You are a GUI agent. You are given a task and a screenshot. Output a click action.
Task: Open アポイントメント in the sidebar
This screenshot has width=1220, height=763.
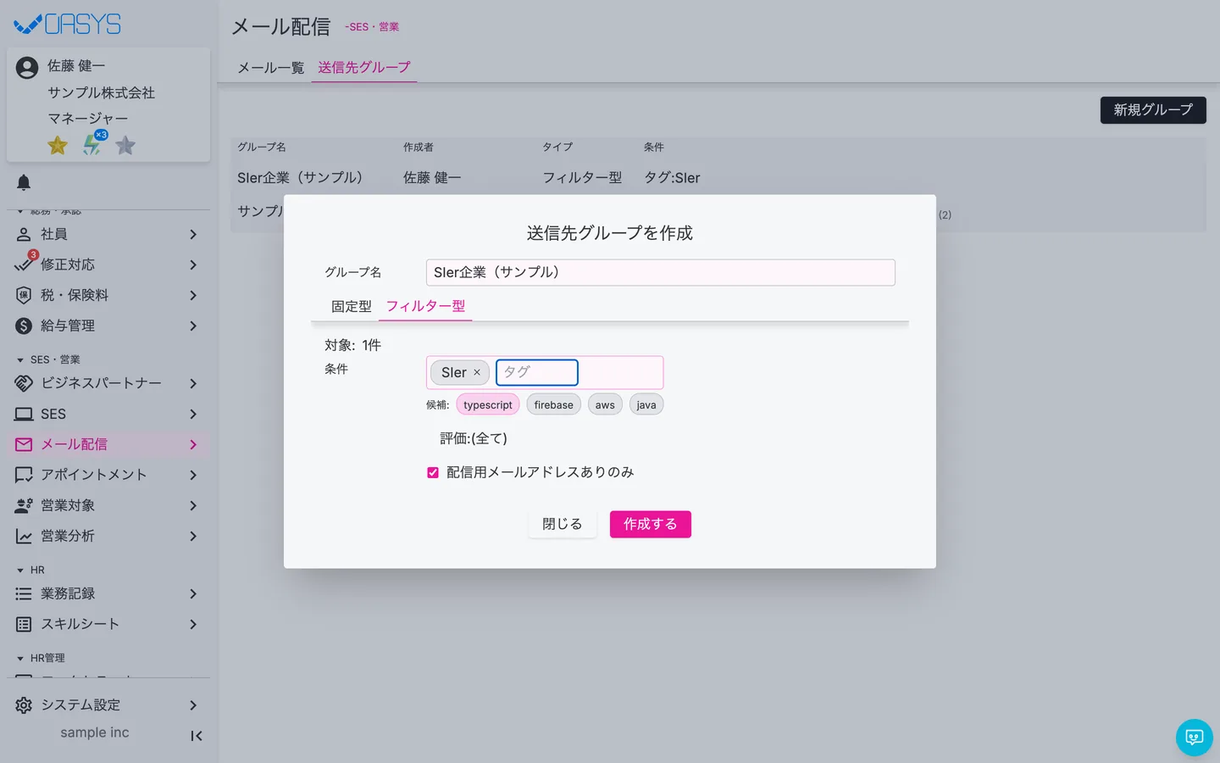coord(108,475)
